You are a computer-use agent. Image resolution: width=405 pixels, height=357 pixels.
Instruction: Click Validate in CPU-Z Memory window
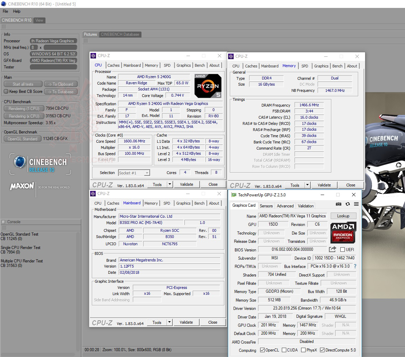(x=324, y=185)
